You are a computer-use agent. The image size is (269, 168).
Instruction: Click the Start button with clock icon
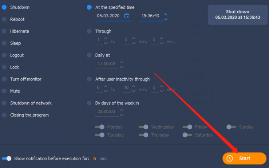pos(244,158)
